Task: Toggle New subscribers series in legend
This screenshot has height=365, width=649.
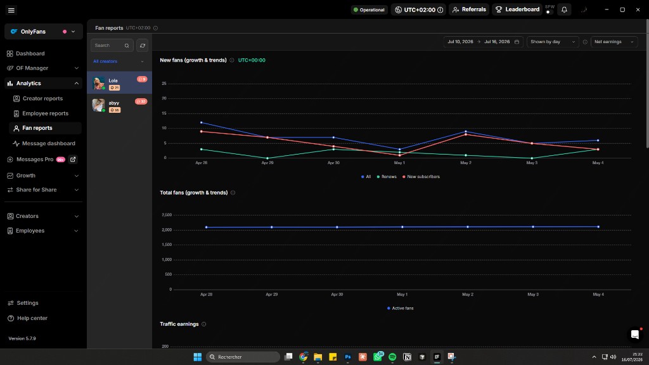Action: tap(421, 177)
